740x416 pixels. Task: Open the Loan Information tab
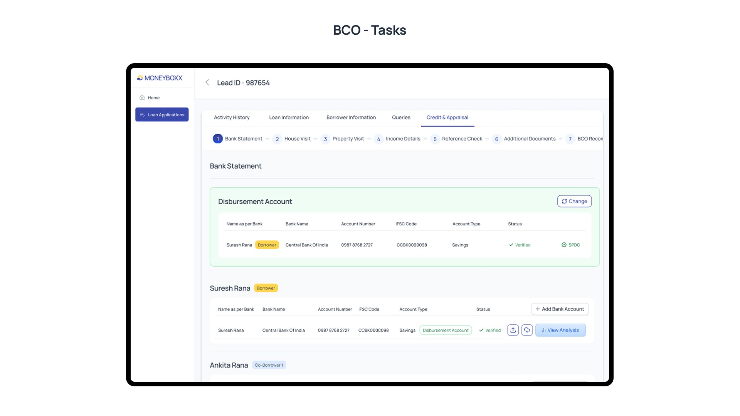point(289,117)
